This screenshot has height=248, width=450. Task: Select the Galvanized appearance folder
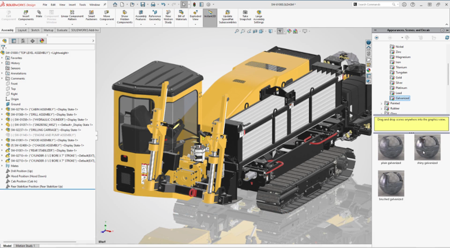pyautogui.click(x=402, y=98)
